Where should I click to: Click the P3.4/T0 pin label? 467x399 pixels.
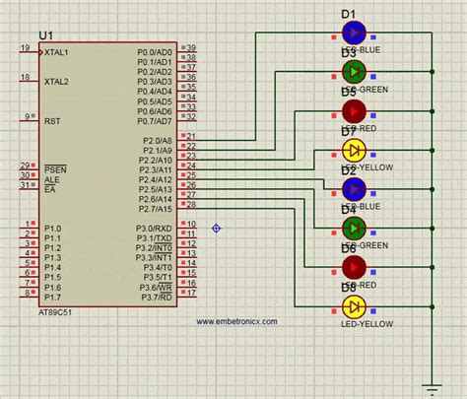point(158,268)
